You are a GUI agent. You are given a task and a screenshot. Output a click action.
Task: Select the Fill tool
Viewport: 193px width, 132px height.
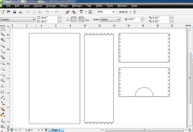click(x=2, y=126)
